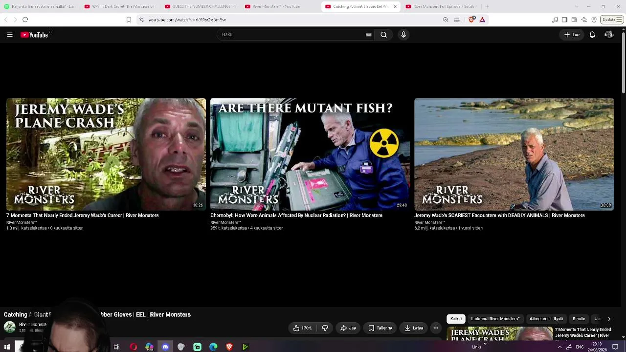
Task: Dislike the video with thumbs-down icon
Action: tap(325, 328)
